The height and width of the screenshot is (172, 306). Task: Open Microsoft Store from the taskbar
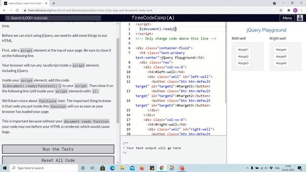pos(102,168)
